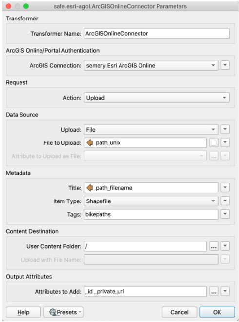Open the options arrow beside Item Type
This screenshot has height=322, width=239.
(x=225, y=201)
